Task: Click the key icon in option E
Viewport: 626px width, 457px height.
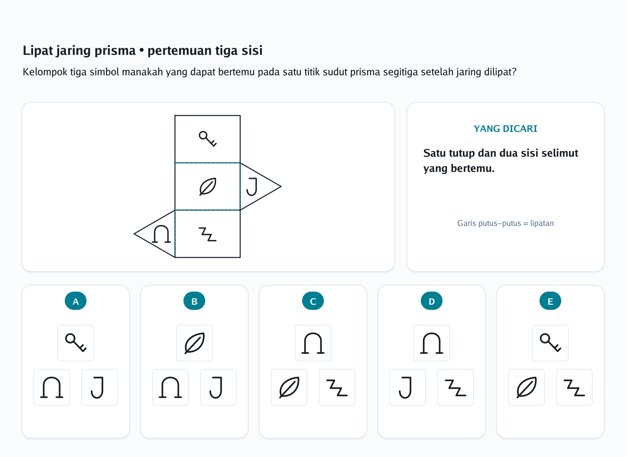Action: pyautogui.click(x=550, y=343)
